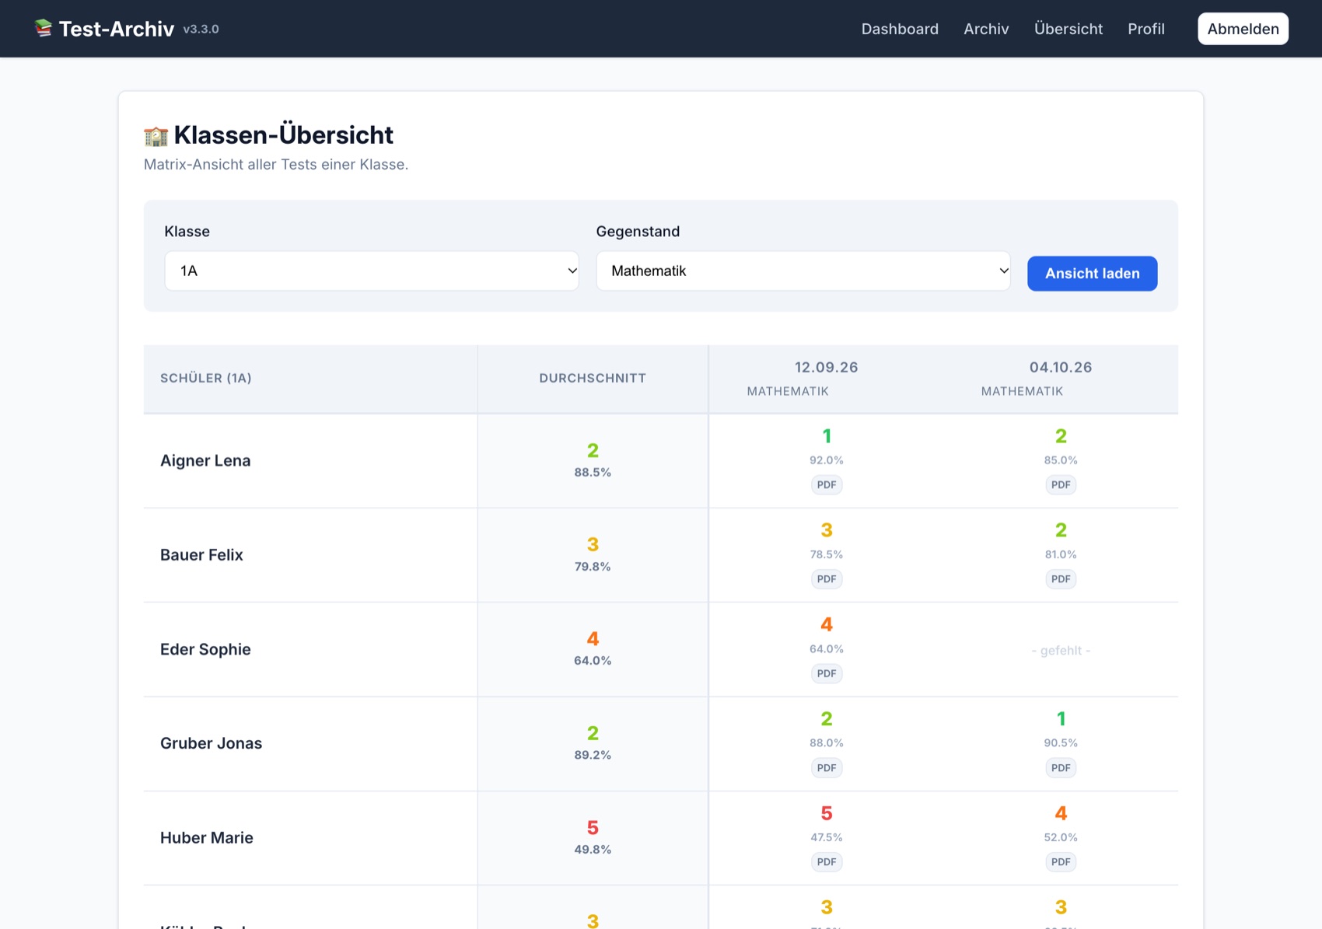
Task: Select the student name Eder Sophie
Action: (x=205, y=649)
